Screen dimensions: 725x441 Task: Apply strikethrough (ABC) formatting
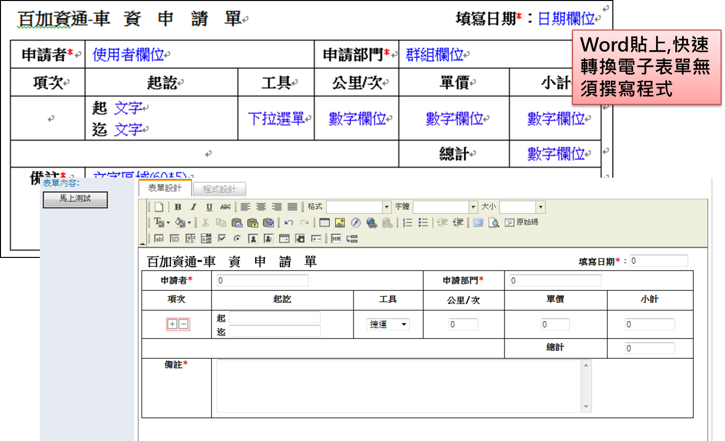click(225, 207)
